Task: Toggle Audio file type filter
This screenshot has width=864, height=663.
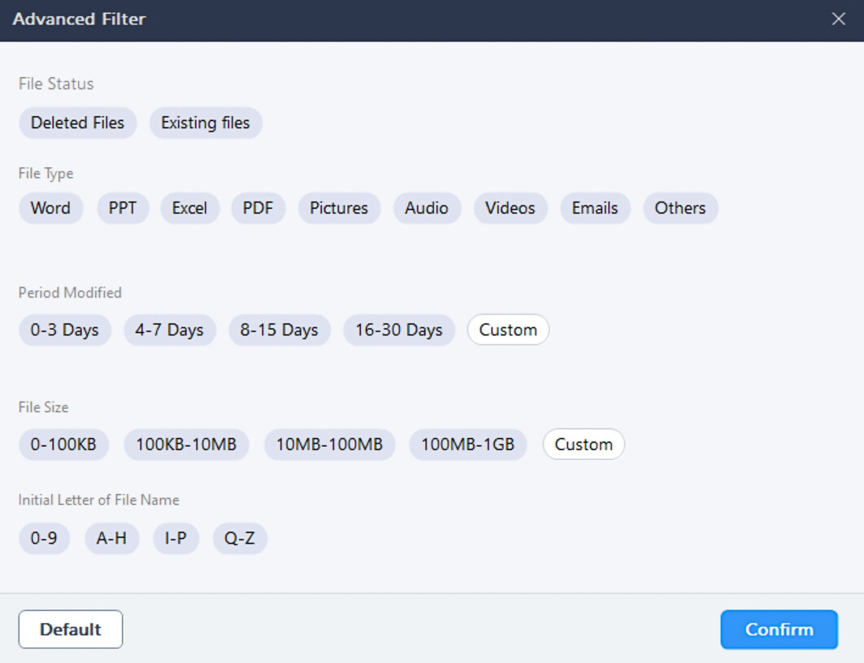Action: tap(427, 208)
